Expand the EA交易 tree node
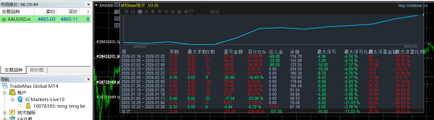Image resolution: width=434 pixels, height=120 pixels. pyautogui.click(x=5, y=119)
